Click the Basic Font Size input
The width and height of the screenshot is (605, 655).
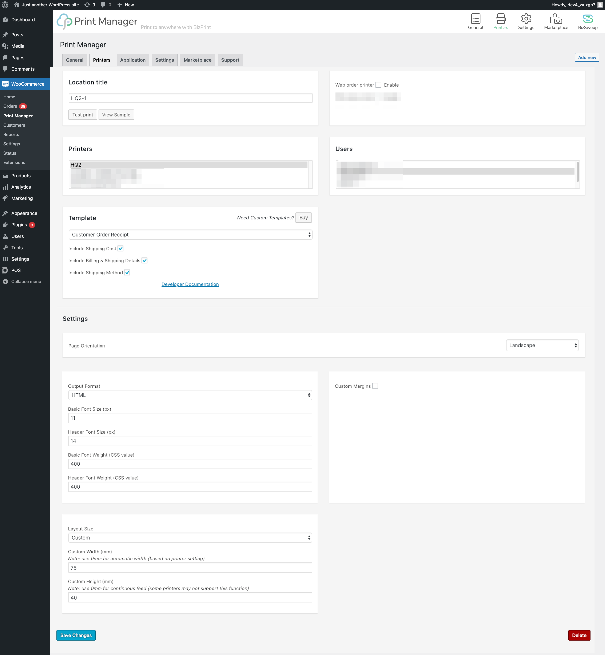click(190, 418)
